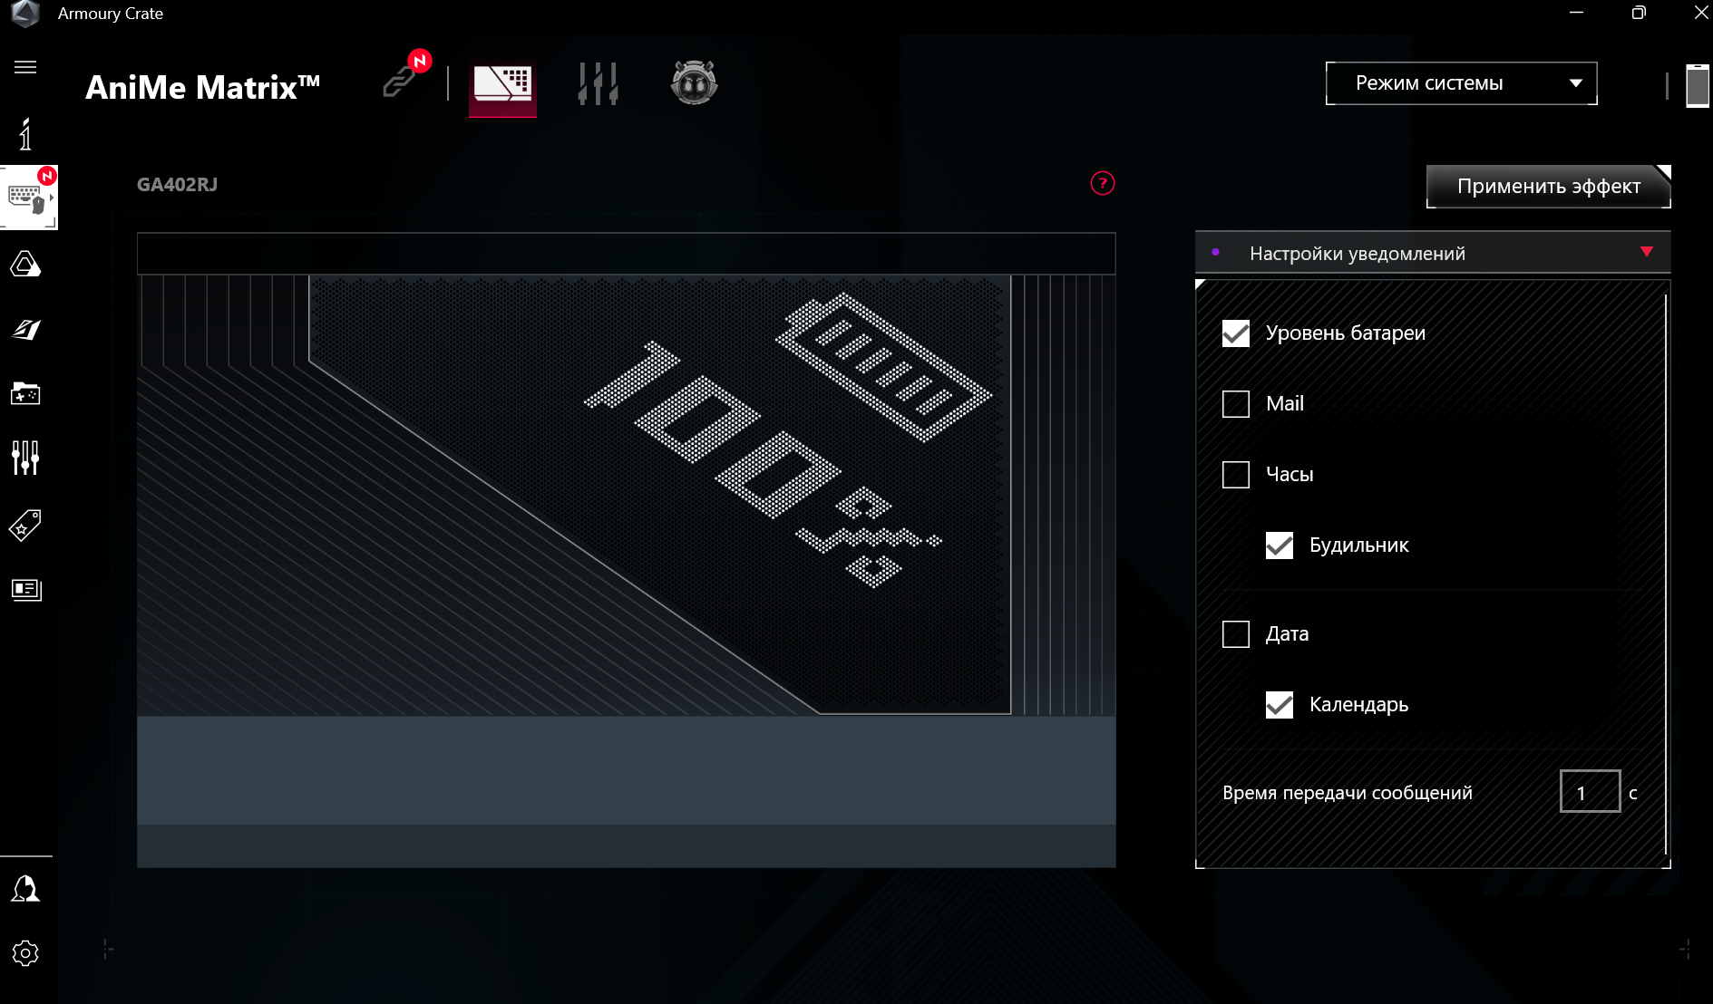Viewport: 1713px width, 1004px height.
Task: Click the red question mark help icon
Action: (1102, 184)
